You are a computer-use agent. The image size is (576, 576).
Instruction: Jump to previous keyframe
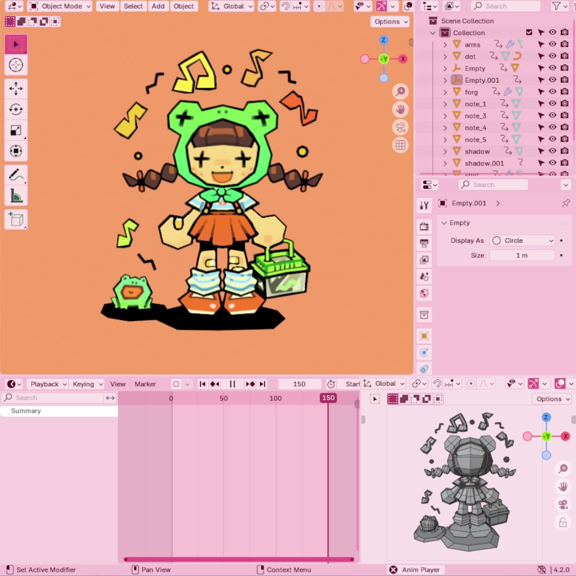215,384
